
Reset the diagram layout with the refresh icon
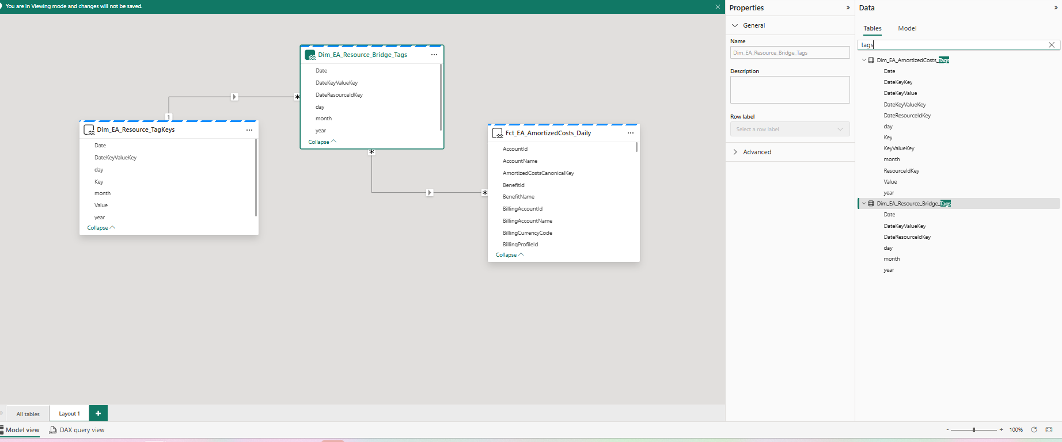[x=1034, y=430]
